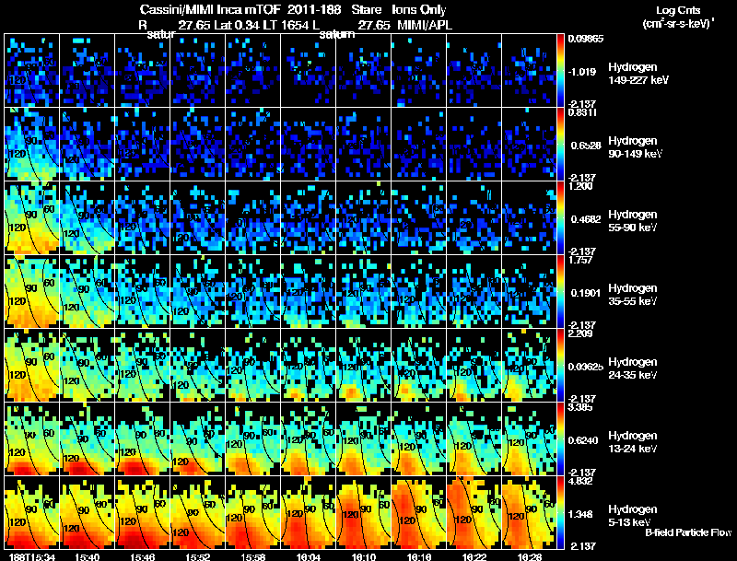This screenshot has width=737, height=561.
Task: Select the 'Hydrogen 5-13 keV' row label
Action: click(633, 516)
